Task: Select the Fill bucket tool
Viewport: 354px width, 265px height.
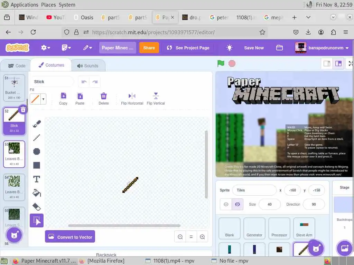Action: pyautogui.click(x=37, y=193)
